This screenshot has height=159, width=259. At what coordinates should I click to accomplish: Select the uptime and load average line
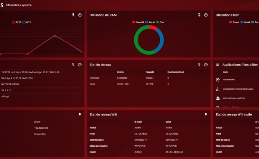tap(30, 72)
